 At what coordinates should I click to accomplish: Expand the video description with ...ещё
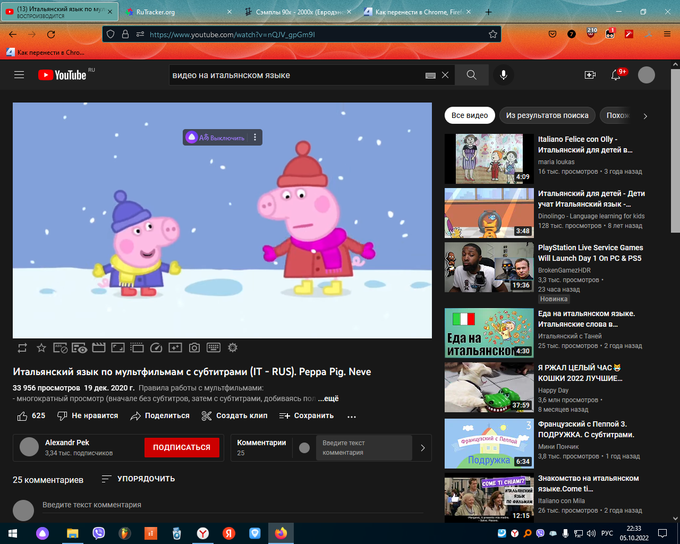point(328,399)
